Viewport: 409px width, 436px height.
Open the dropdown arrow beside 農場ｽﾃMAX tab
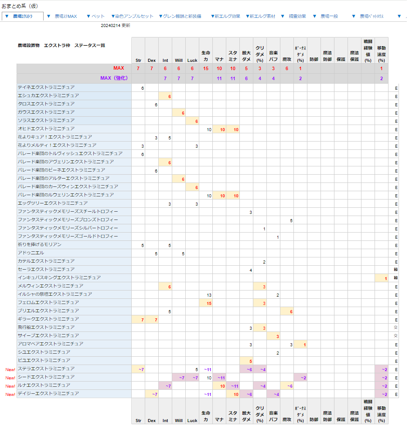click(48, 16)
